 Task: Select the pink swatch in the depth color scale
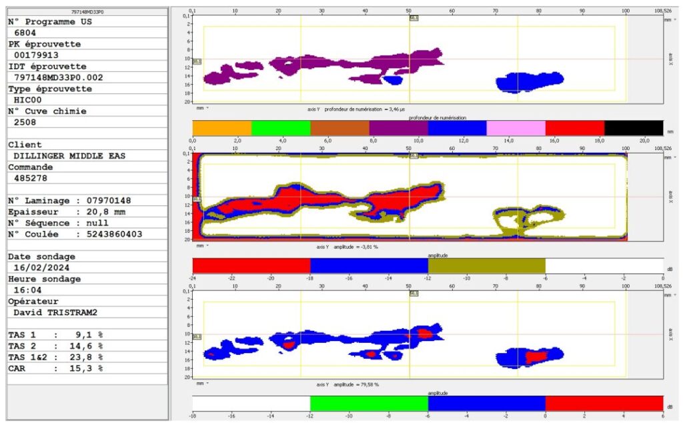pos(516,128)
